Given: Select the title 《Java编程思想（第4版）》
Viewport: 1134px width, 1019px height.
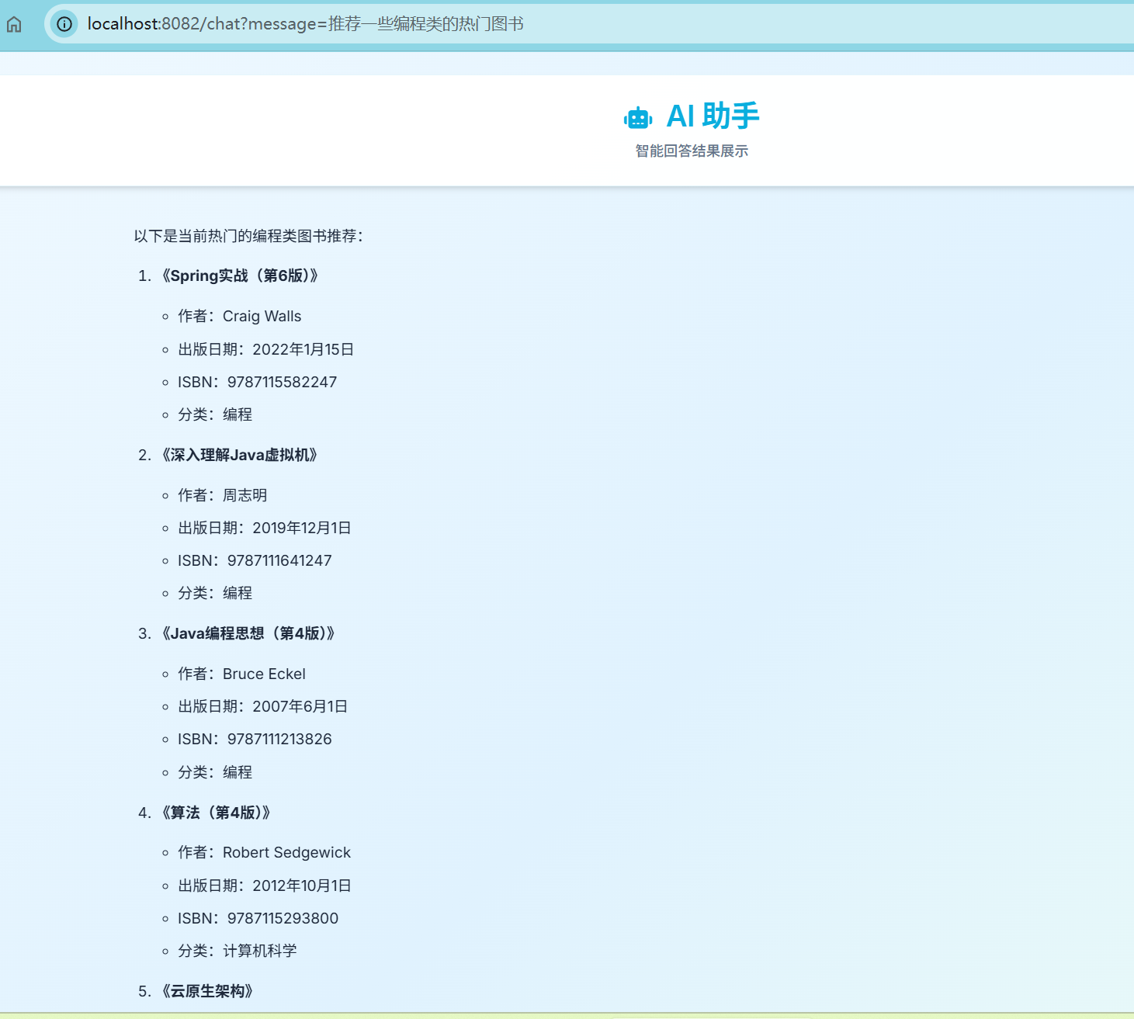Looking at the screenshot, I should pyautogui.click(x=248, y=633).
